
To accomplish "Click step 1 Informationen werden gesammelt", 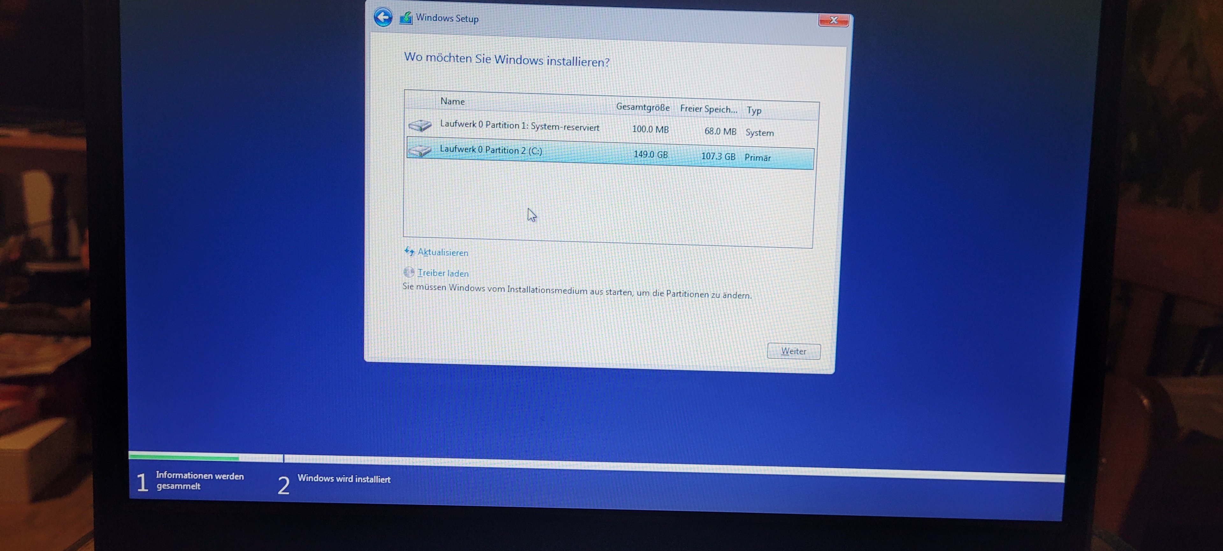I will point(199,481).
